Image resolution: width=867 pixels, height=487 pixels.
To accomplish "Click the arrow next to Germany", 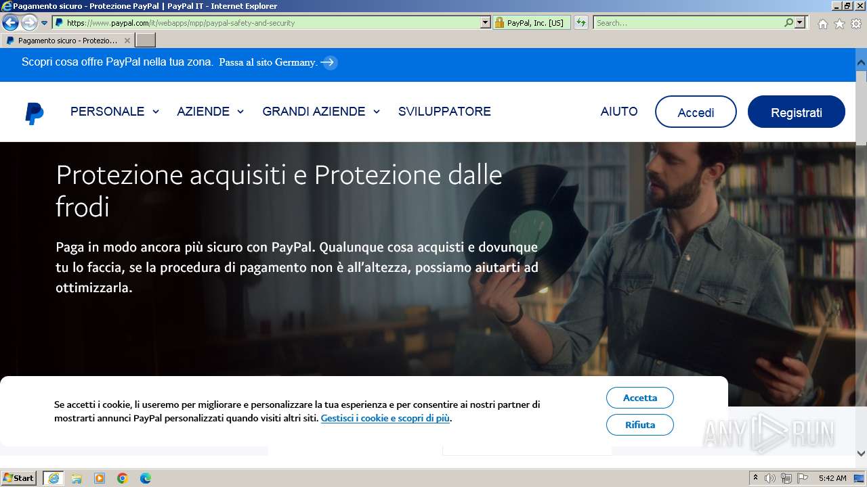I will [x=329, y=62].
